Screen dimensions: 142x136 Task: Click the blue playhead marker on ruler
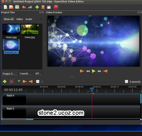point(92,90)
